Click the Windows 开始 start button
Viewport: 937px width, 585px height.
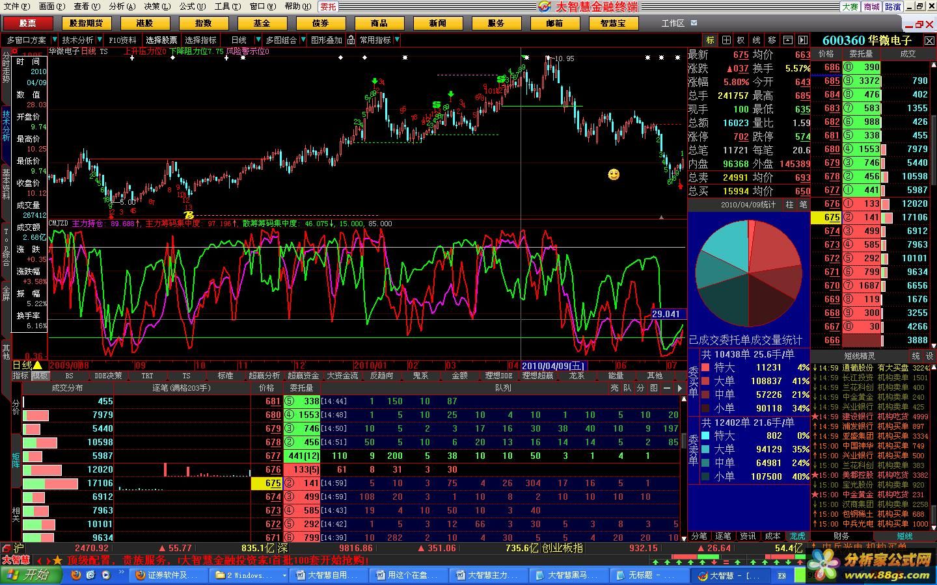[31, 575]
